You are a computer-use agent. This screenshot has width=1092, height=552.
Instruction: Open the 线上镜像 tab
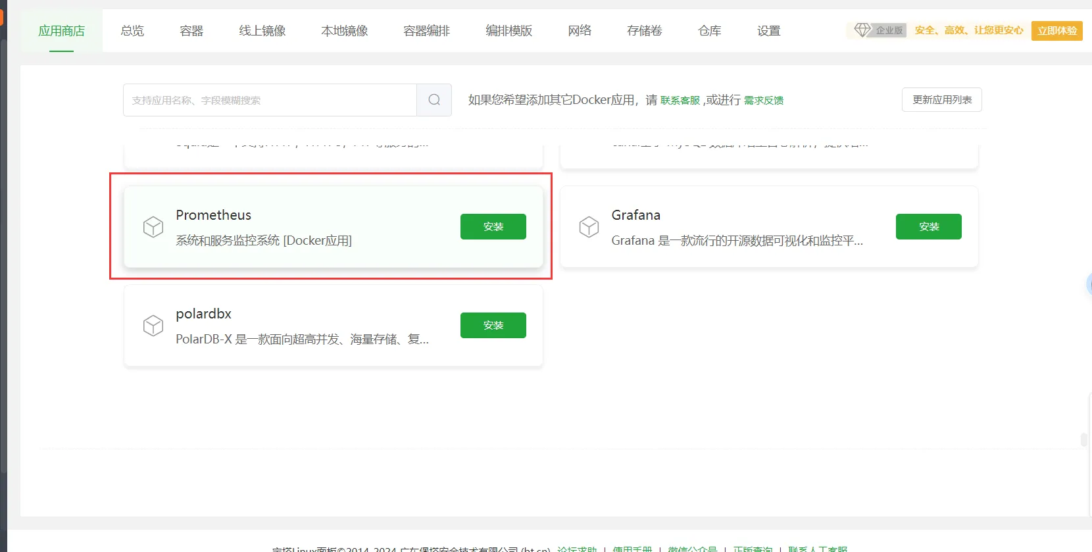(x=262, y=31)
